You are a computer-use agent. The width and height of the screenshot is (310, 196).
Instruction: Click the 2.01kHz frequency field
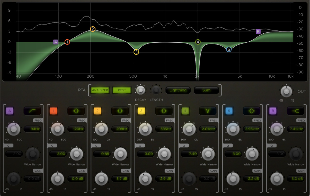coord(208,129)
